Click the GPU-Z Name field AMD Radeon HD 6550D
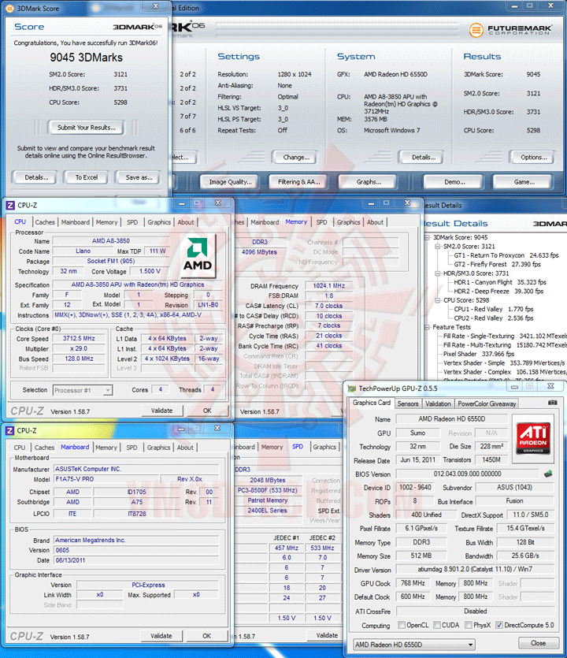The image size is (567, 658). point(452,418)
